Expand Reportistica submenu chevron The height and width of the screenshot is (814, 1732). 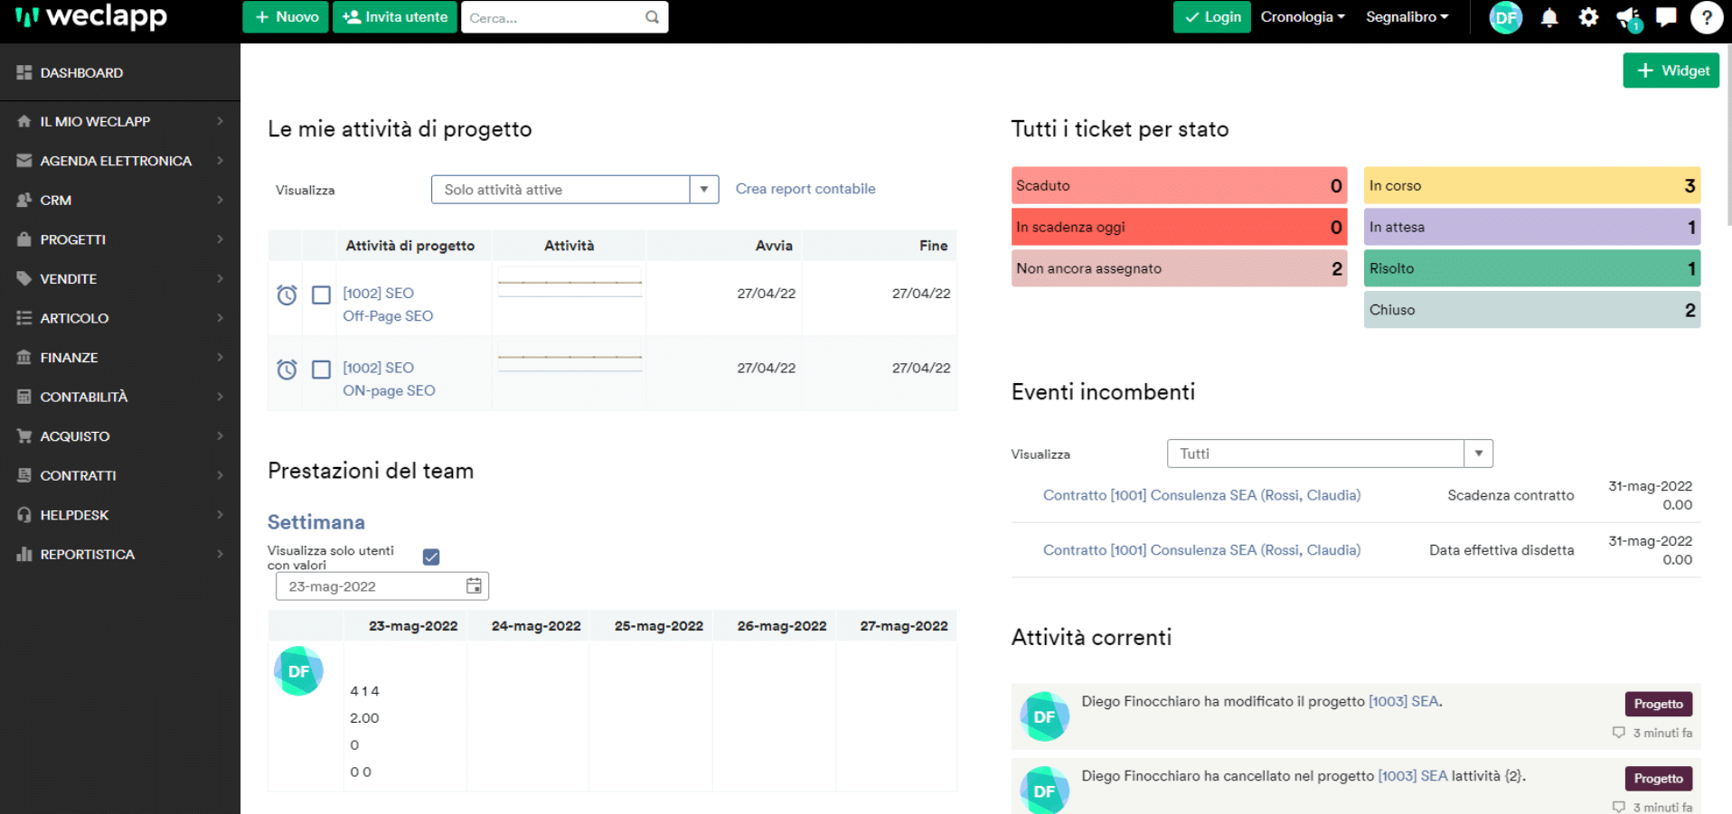click(x=220, y=554)
